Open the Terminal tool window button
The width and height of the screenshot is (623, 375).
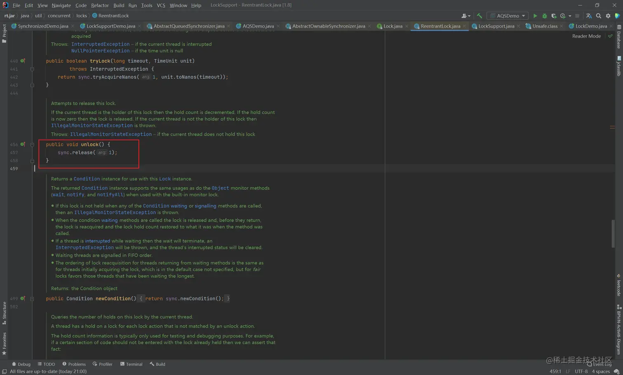click(x=131, y=364)
